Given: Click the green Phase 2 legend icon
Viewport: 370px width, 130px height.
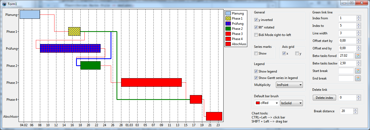Looking at the screenshot, I should (228, 29).
